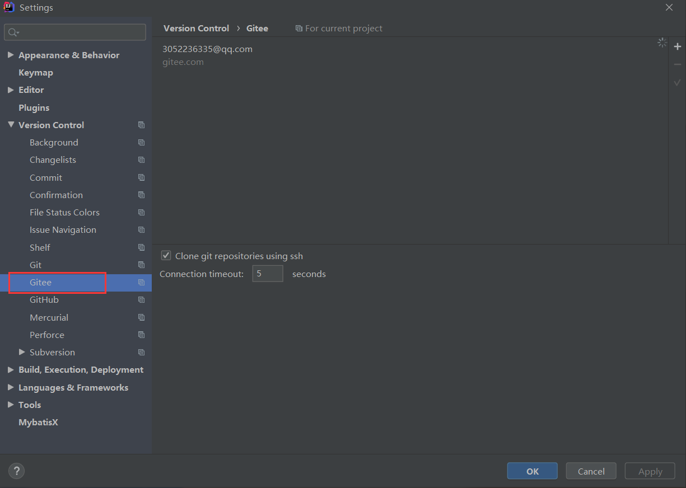This screenshot has height=488, width=686.
Task: Expand Languages & Frameworks arrow
Action: [x=11, y=387]
